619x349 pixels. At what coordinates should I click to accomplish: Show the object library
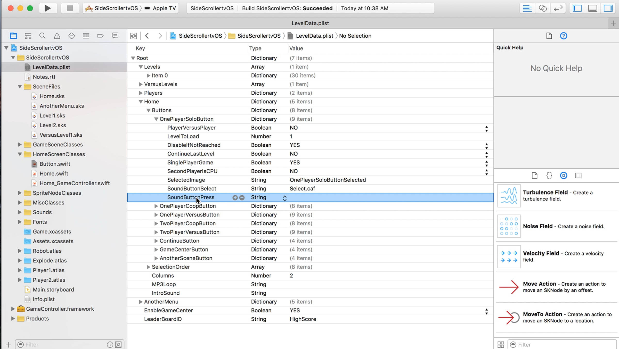click(x=564, y=176)
